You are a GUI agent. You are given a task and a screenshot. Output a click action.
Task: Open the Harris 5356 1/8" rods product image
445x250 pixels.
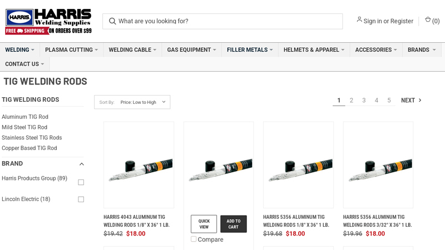[x=298, y=165]
